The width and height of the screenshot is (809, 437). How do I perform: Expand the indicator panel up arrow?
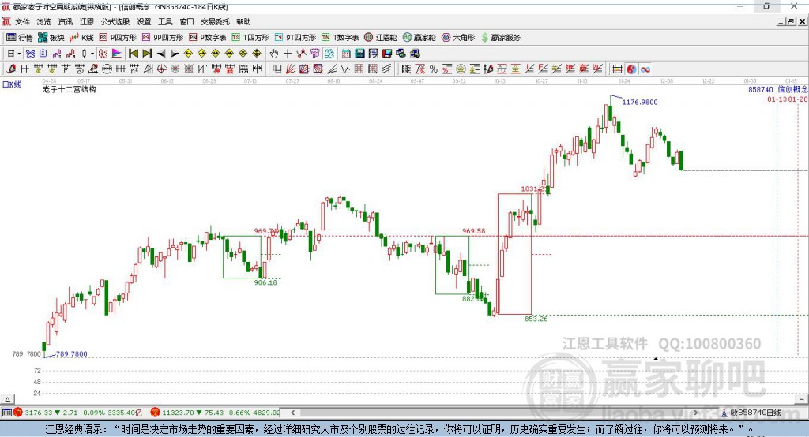pos(7,399)
